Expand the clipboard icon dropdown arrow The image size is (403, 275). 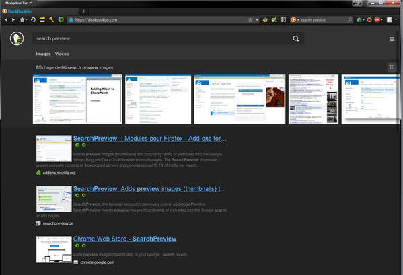(396, 19)
